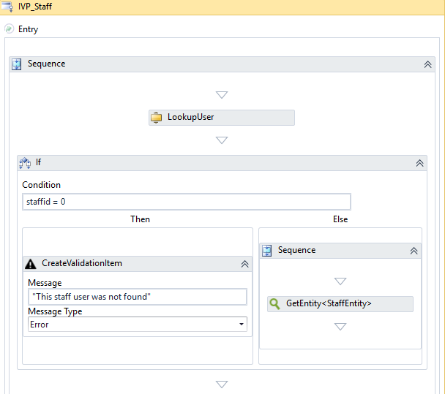Click the GetEntity magnifier icon
The height and width of the screenshot is (394, 445).
pyautogui.click(x=274, y=303)
